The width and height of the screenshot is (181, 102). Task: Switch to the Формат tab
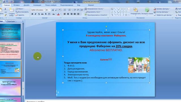tap(91, 5)
